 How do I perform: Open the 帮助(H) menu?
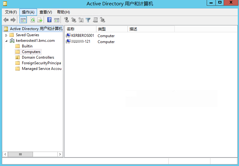(64, 12)
